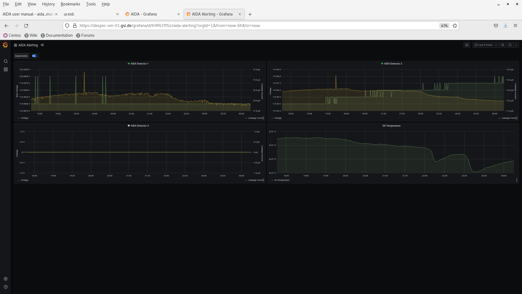
Task: Refresh the dashboard
Action: [x=510, y=45]
